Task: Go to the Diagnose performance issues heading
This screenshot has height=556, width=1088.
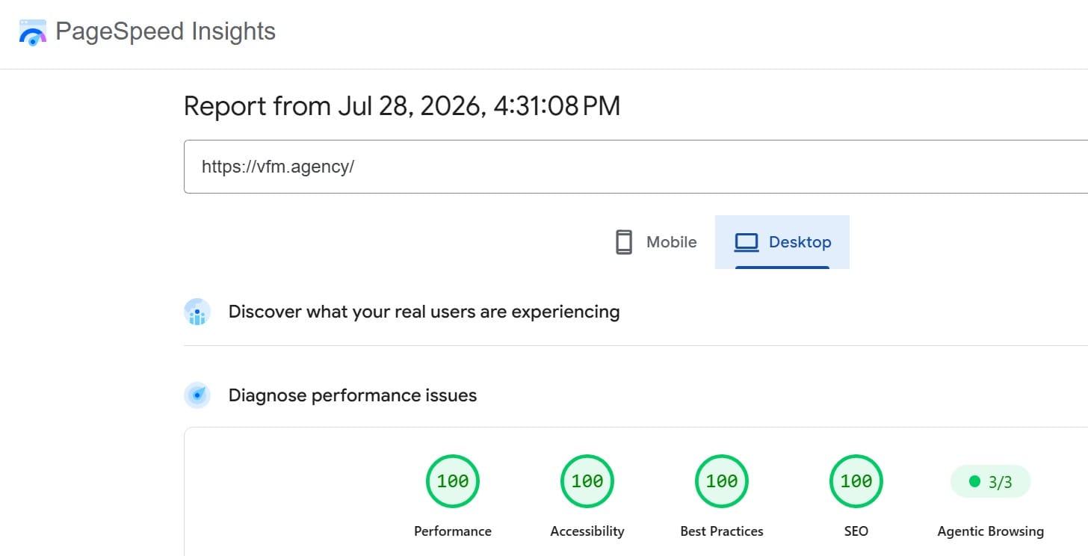Action: tap(353, 395)
